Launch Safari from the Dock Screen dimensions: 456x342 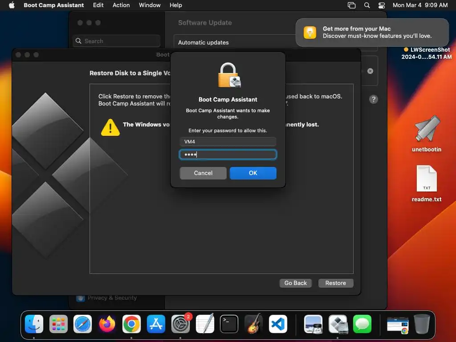(x=82, y=324)
